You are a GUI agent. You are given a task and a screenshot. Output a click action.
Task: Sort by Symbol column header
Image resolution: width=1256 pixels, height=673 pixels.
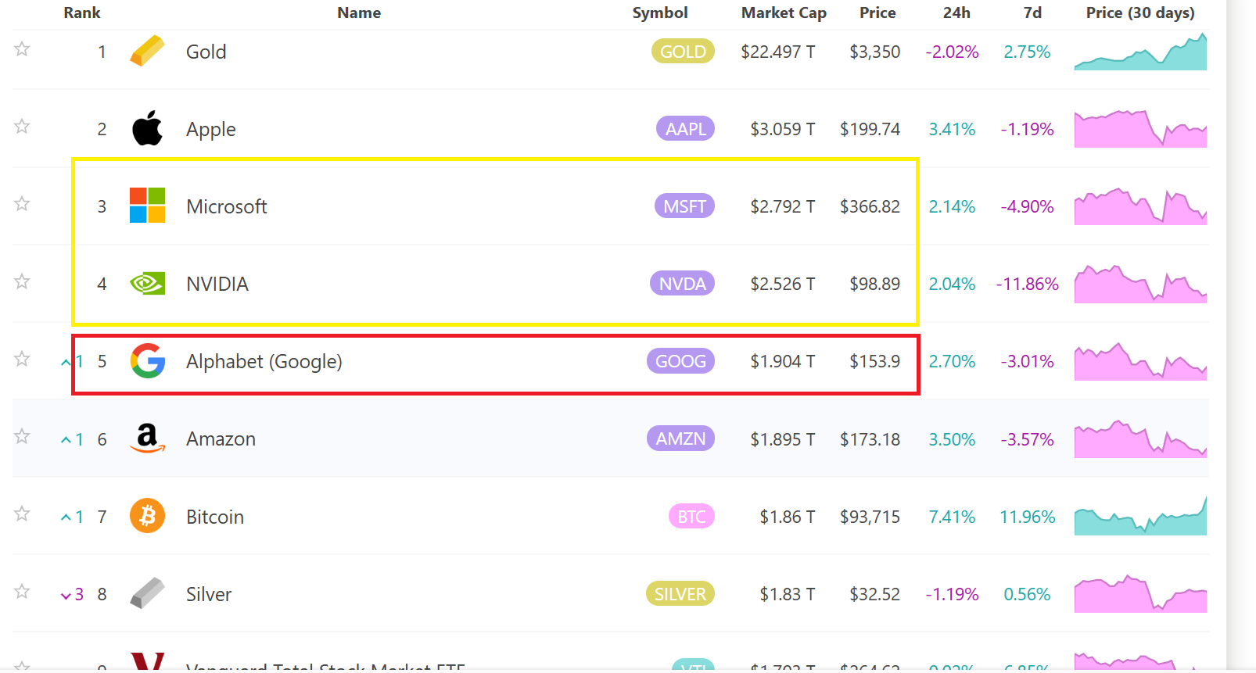tap(660, 13)
